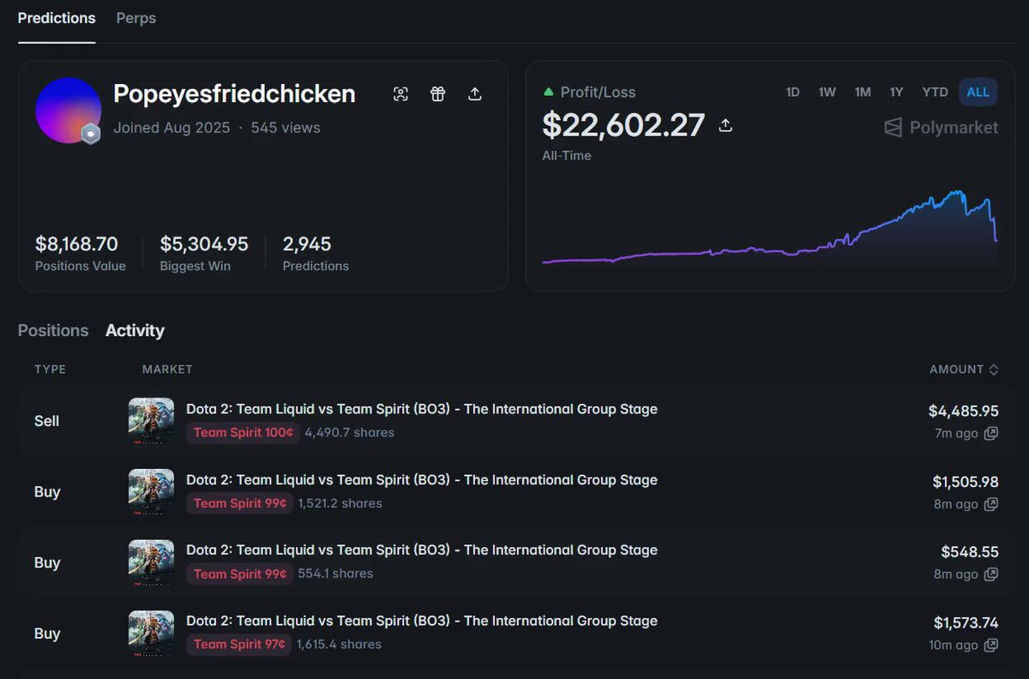
Task: Select the 1D time range
Action: click(x=792, y=92)
